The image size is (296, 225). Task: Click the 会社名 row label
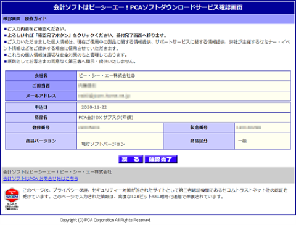(x=41, y=76)
